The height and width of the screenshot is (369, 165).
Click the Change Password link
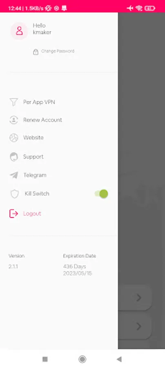pos(58,51)
